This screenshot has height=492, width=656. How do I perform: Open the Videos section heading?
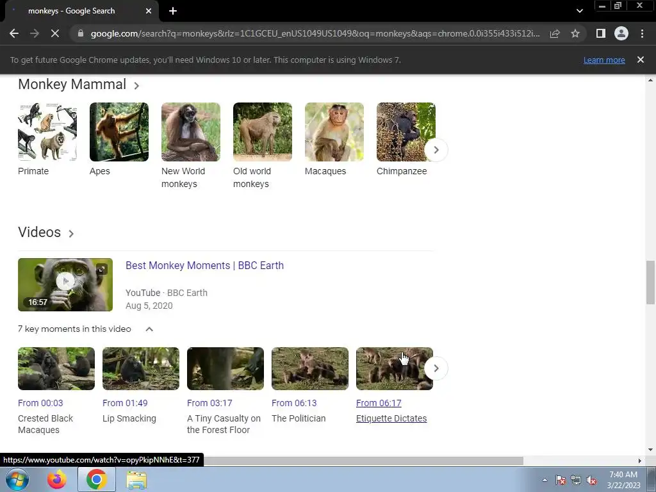click(x=39, y=232)
